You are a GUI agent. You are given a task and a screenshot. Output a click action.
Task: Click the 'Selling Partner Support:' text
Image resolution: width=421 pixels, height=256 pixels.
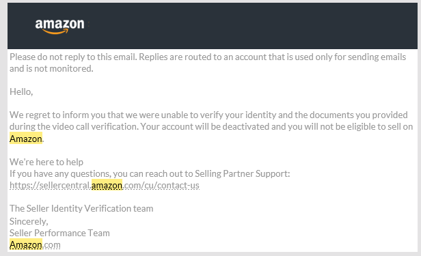(x=243, y=173)
